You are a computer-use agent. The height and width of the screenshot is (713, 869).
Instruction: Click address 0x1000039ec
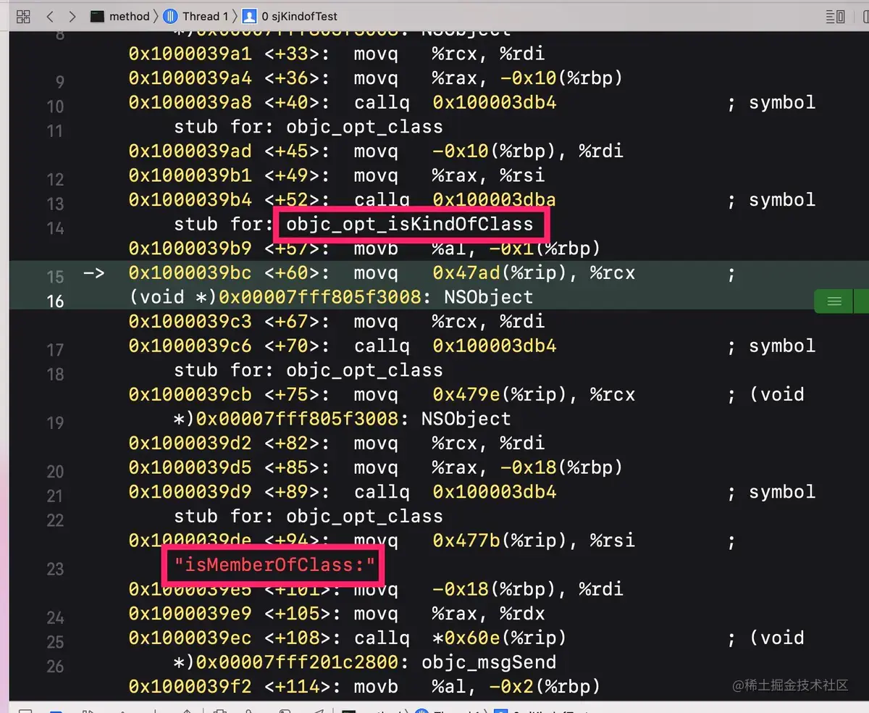(190, 638)
